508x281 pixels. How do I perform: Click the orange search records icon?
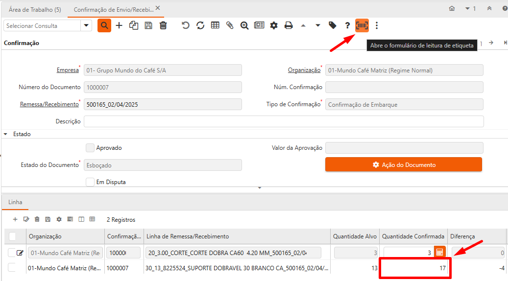pyautogui.click(x=104, y=25)
